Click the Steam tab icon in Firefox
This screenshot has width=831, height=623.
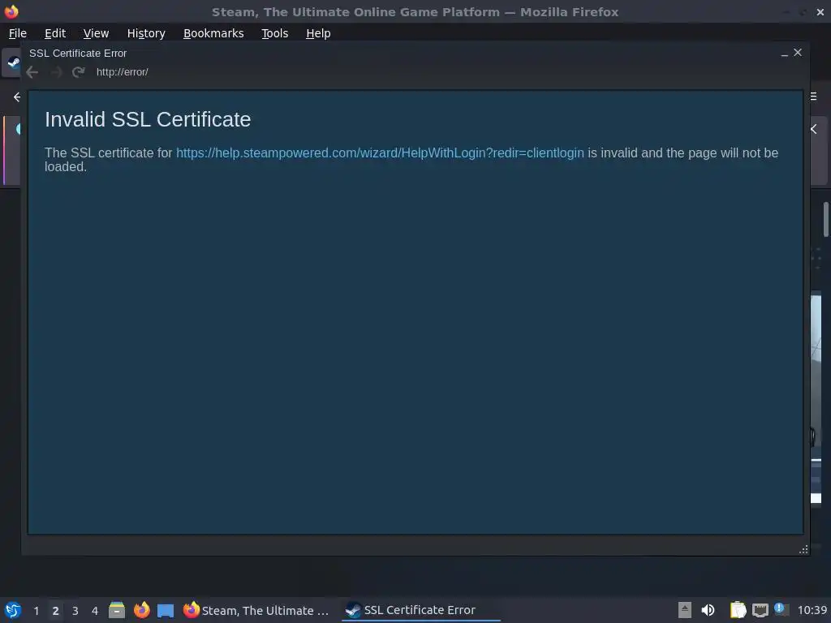pos(13,63)
